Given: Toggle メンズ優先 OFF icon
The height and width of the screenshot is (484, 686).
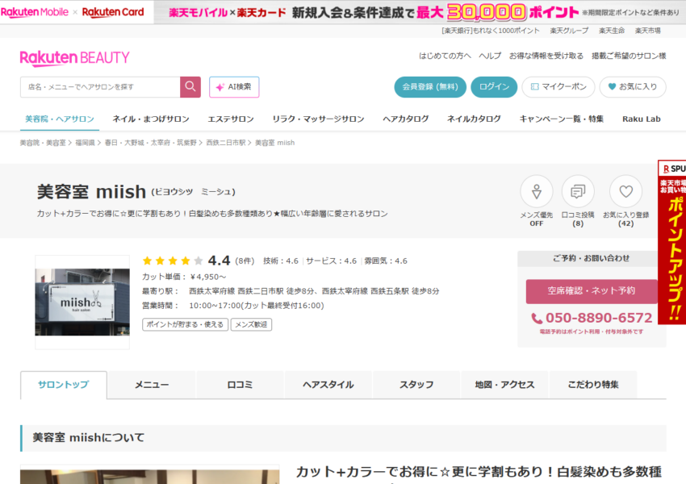Looking at the screenshot, I should 537,191.
